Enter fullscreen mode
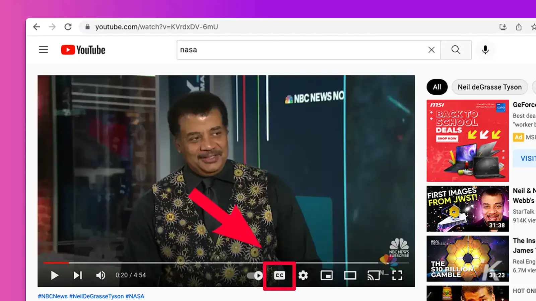Image resolution: width=536 pixels, height=301 pixels. 397,275
